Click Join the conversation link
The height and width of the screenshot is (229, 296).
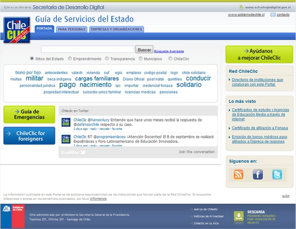click(197, 152)
